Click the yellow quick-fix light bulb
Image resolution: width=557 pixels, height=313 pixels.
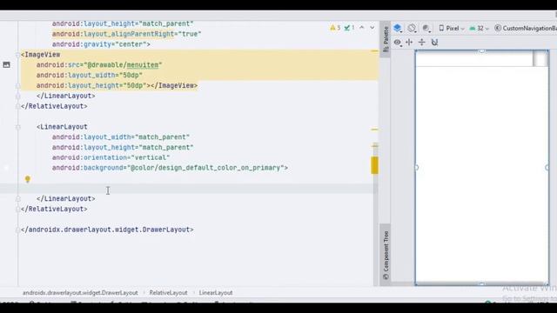point(28,179)
